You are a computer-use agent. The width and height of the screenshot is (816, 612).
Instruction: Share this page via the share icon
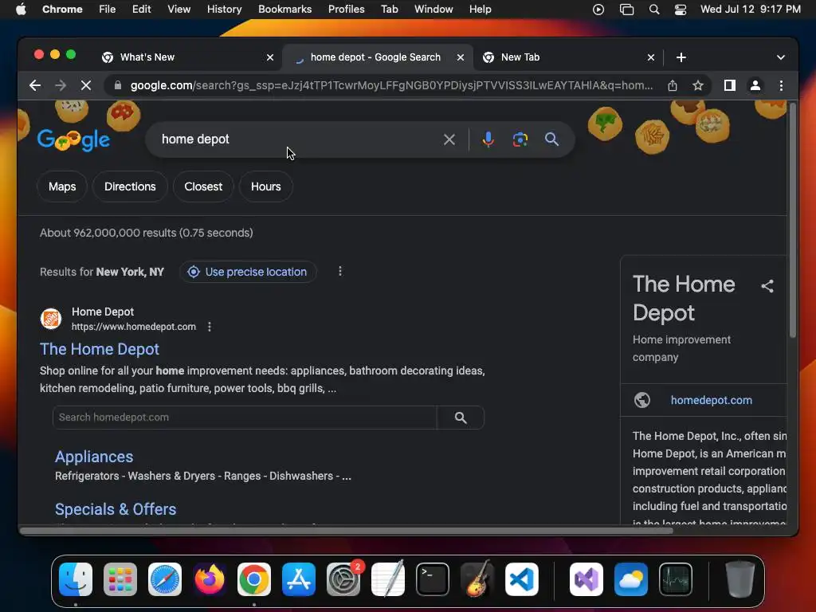(673, 85)
